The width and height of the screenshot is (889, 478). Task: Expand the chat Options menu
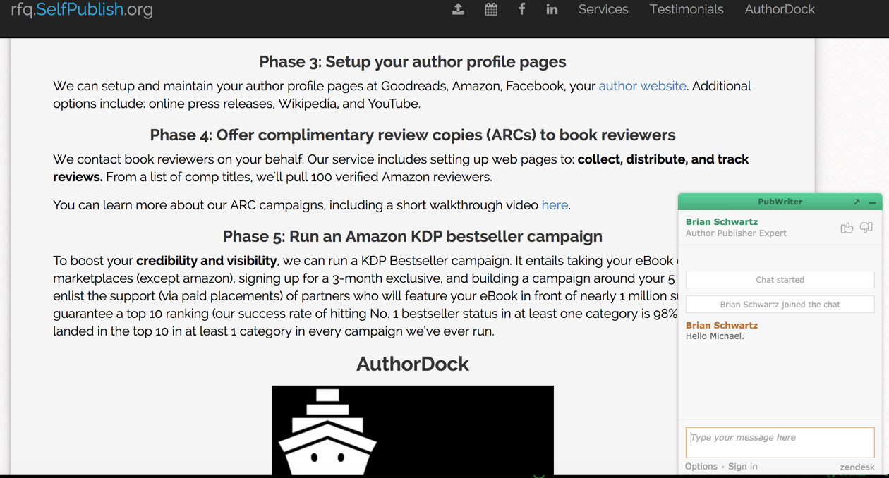pos(701,466)
